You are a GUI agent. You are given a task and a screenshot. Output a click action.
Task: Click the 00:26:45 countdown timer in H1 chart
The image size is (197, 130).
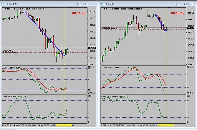coord(178,13)
